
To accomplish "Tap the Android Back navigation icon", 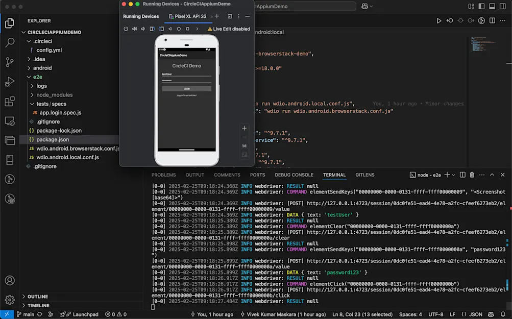I will (x=170, y=29).
